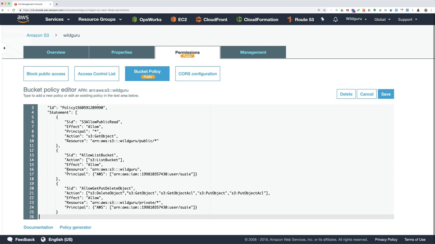This screenshot has height=244, width=435.
Task: Open the Policy generator link
Action: (75, 227)
